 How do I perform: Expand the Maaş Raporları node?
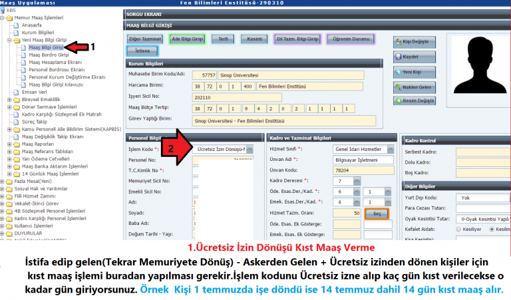click(9, 144)
